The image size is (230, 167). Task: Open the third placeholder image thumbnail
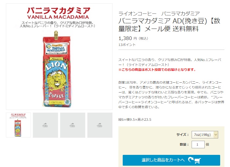(x=73, y=125)
